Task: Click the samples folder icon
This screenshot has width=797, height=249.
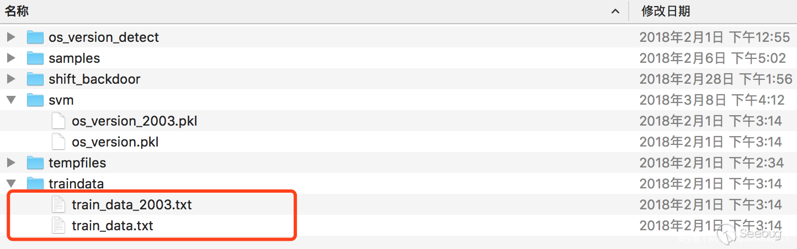Action: tap(35, 58)
